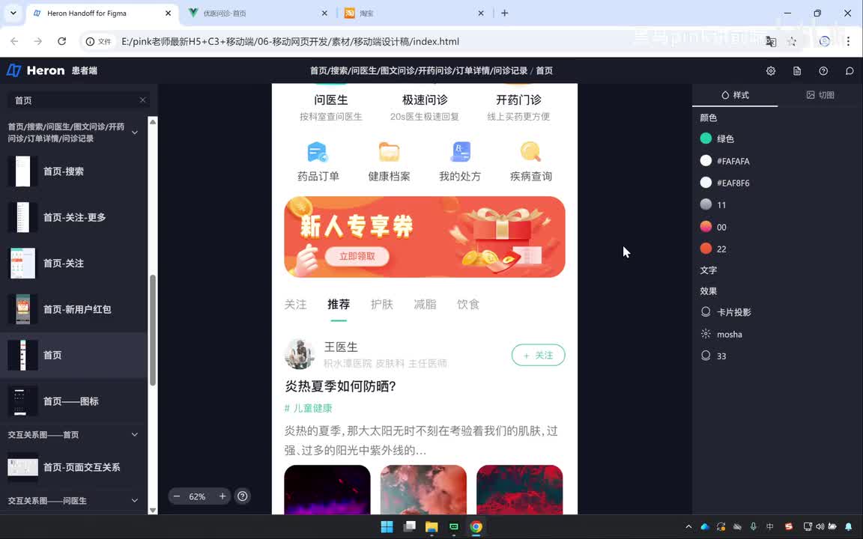Collapse the 首页/搜索/问医生 page group
Screen dimensions: 863x539
134,133
